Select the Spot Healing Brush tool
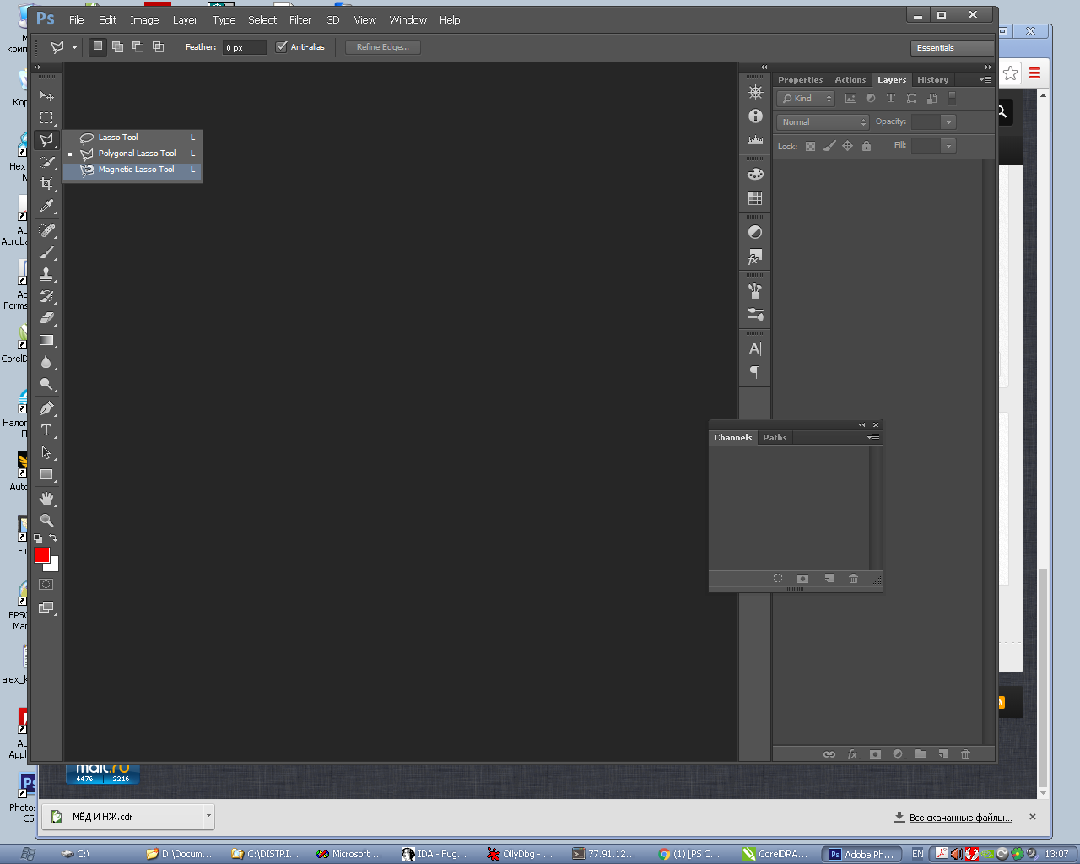The image size is (1080, 864). (x=46, y=230)
